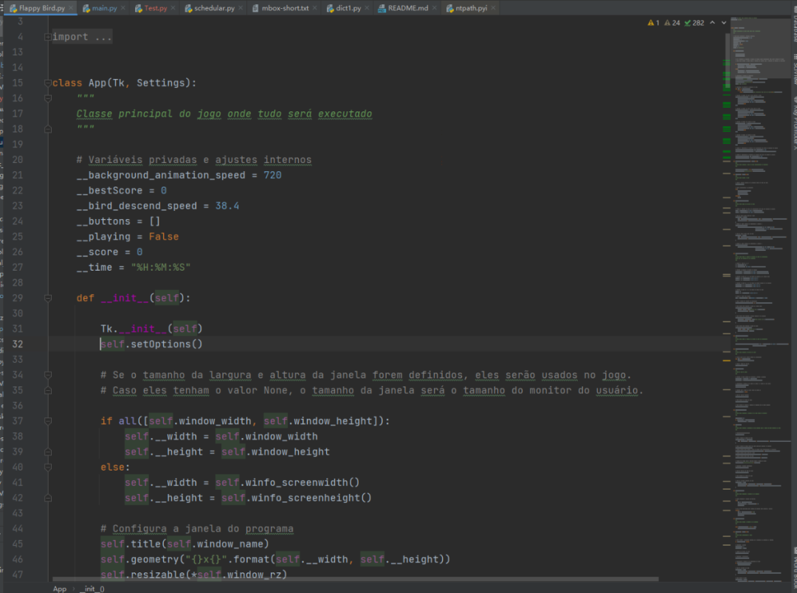Go to next highlighted error arrow

724,23
